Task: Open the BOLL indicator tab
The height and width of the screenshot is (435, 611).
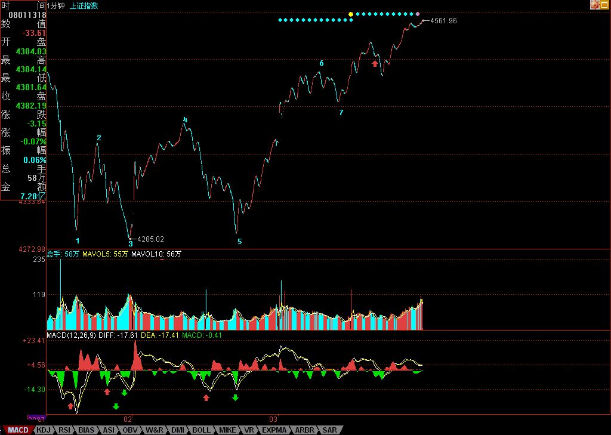Action: tap(201, 430)
